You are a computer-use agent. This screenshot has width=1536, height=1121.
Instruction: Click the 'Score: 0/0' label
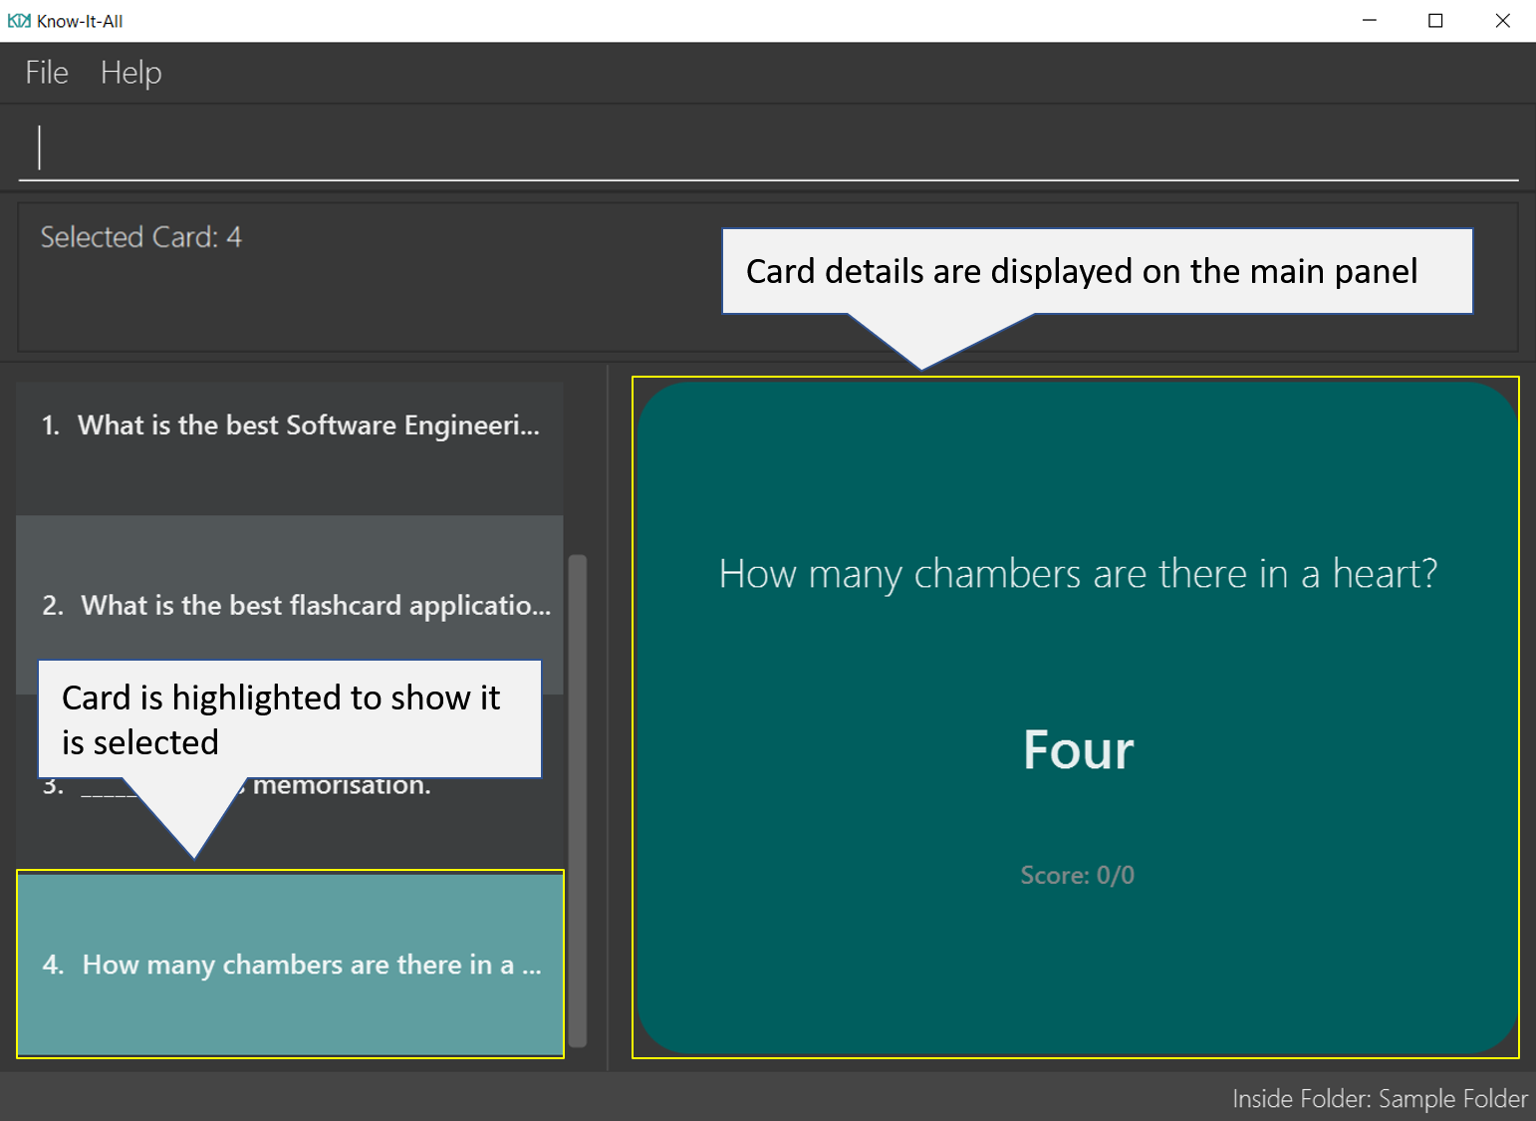point(1077,875)
